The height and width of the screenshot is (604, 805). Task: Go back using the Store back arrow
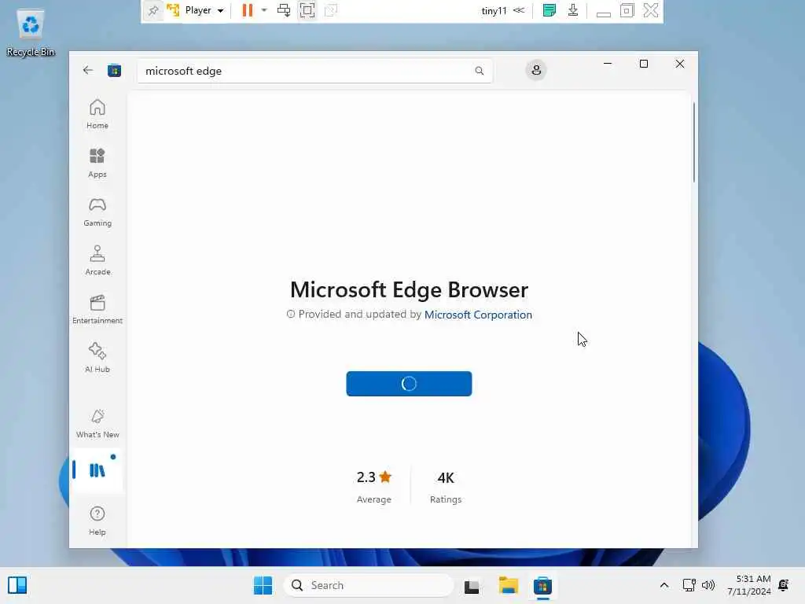click(88, 70)
